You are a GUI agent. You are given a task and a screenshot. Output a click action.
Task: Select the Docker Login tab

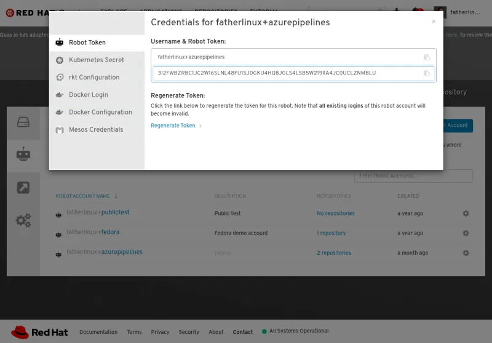[x=88, y=95]
